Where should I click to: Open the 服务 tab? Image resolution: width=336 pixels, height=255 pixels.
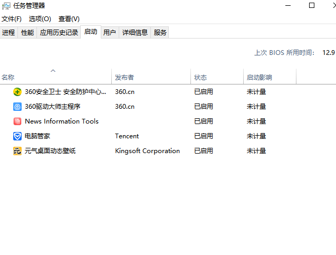160,33
